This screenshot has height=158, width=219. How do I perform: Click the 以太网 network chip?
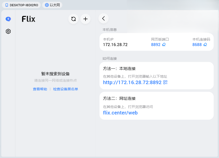coord(52,5)
